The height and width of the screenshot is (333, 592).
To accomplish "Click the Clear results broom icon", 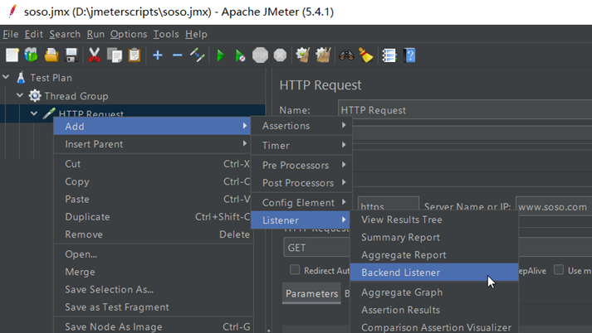I will point(303,55).
